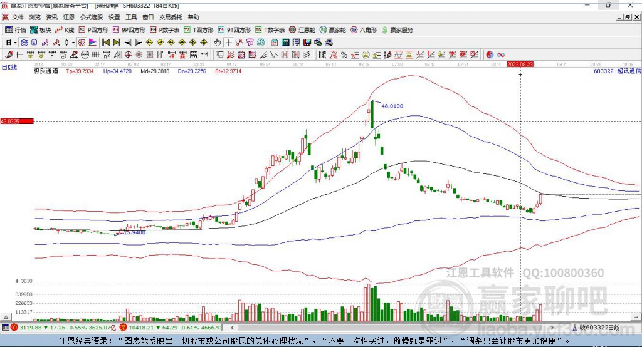Open the 工具 menu
Screen dimensions: 642x347
131,17
